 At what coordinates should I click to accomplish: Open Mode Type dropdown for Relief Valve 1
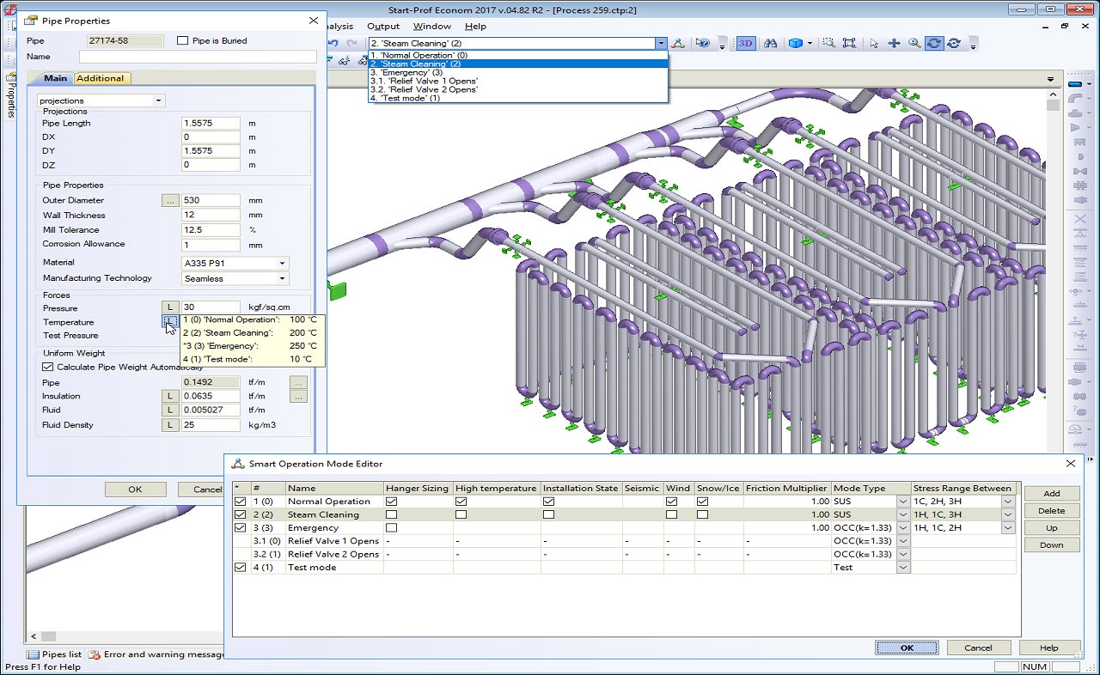(x=903, y=541)
